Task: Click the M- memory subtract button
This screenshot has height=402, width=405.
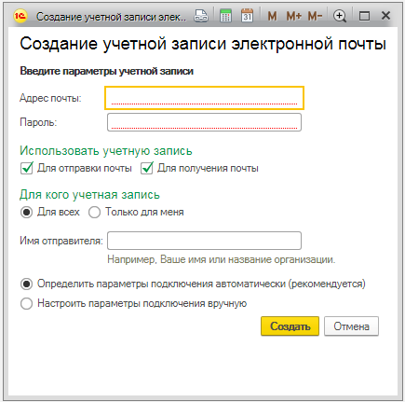Action: click(315, 16)
